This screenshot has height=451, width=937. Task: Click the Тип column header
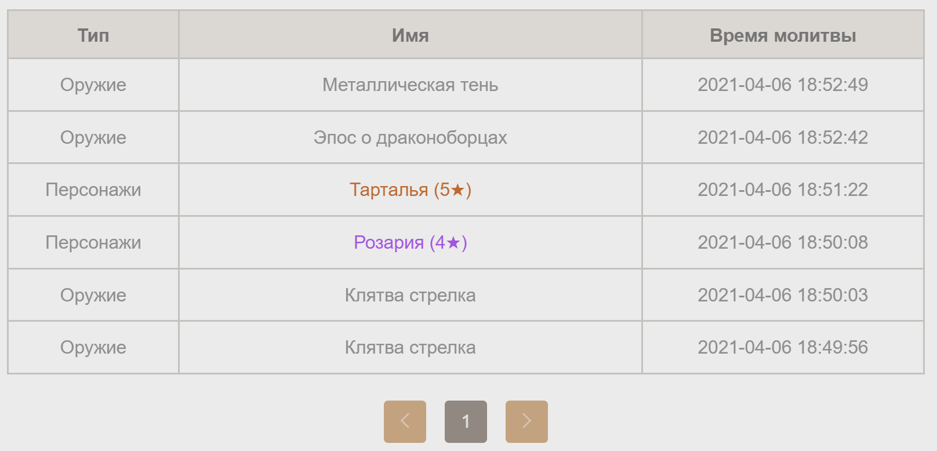[x=93, y=35]
